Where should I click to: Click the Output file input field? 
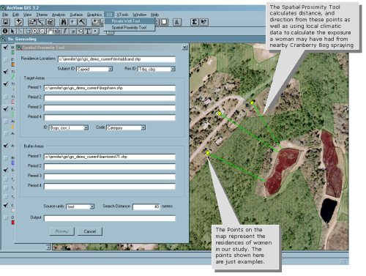coord(110,218)
